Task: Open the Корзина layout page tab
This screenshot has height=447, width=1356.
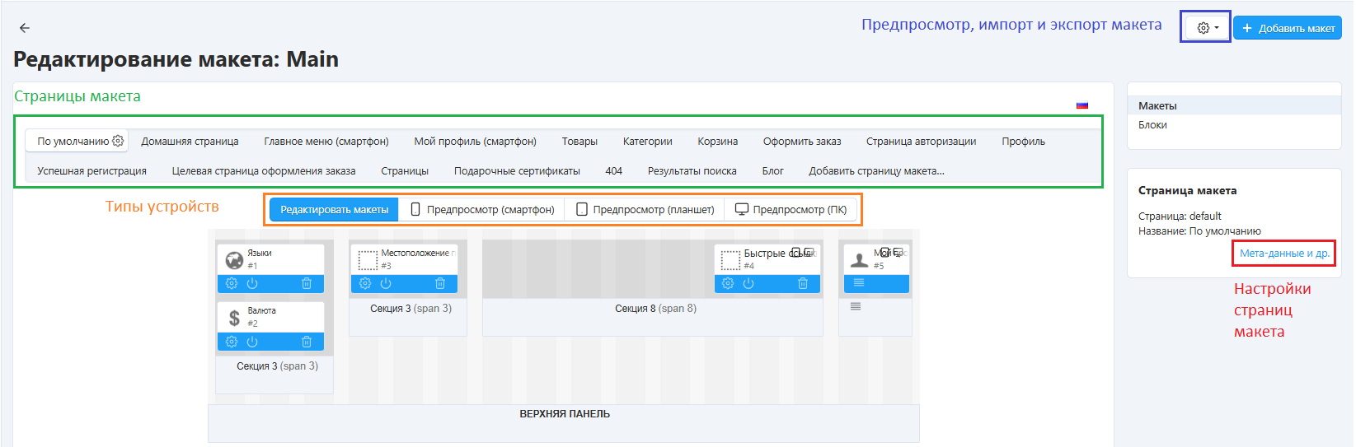Action: tap(717, 142)
